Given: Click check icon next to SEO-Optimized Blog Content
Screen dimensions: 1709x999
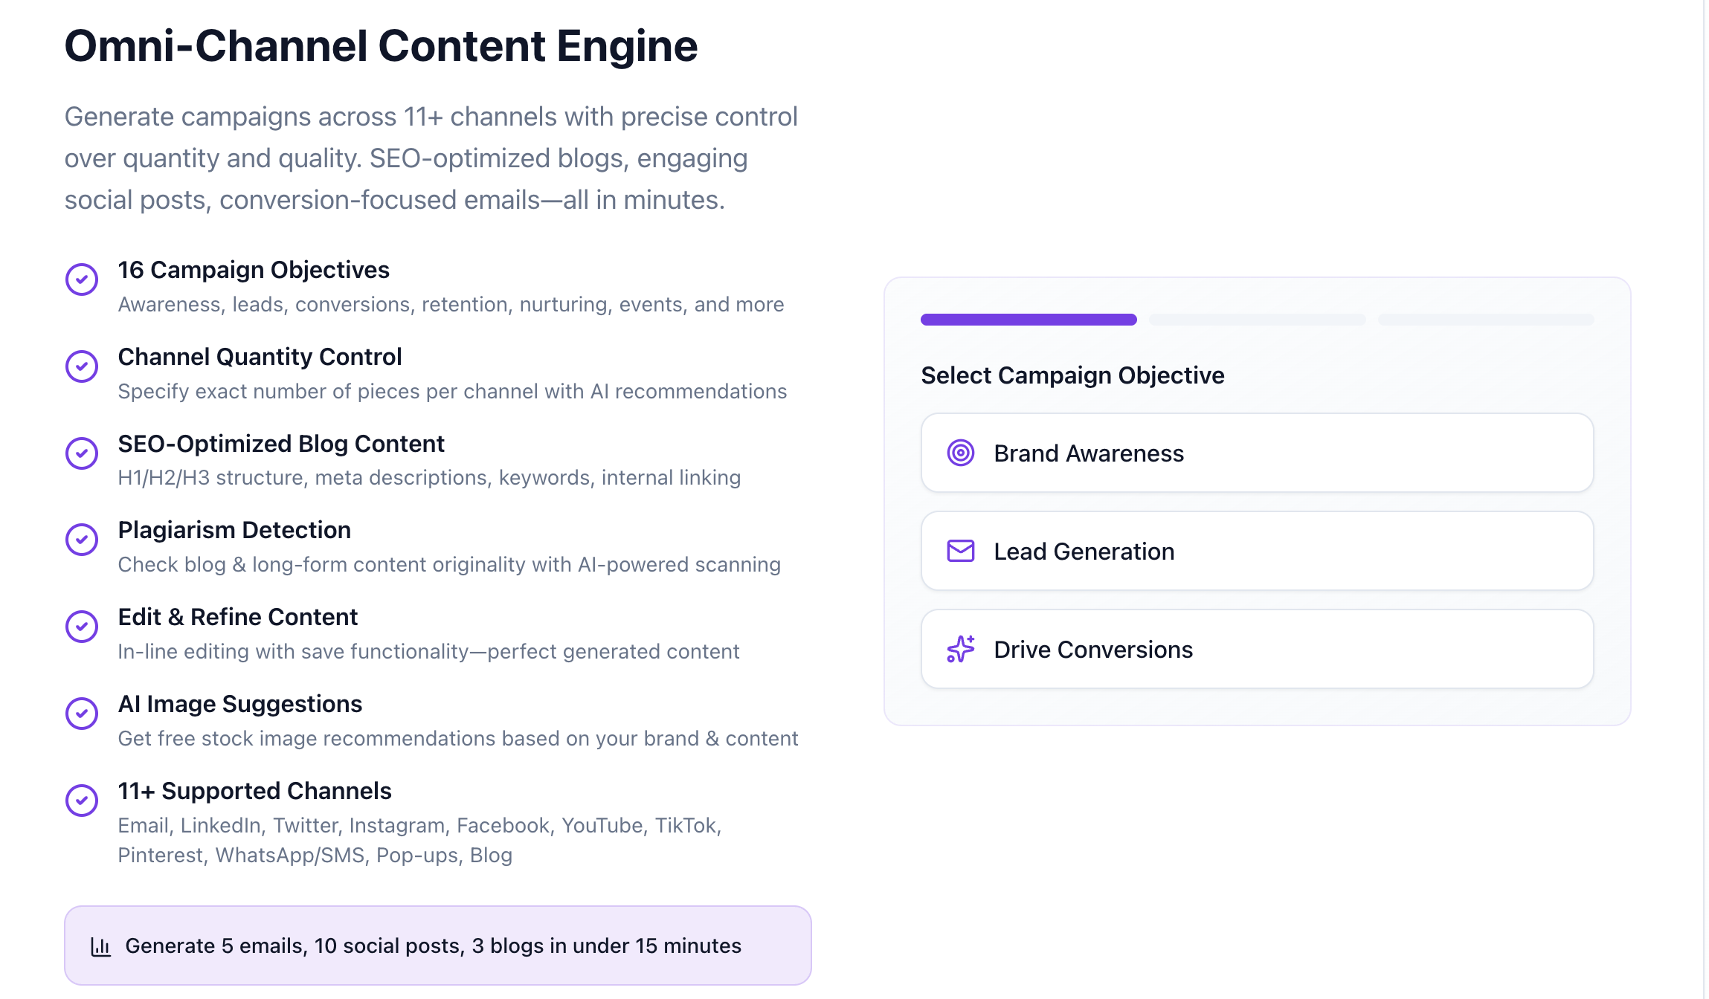Looking at the screenshot, I should (82, 453).
